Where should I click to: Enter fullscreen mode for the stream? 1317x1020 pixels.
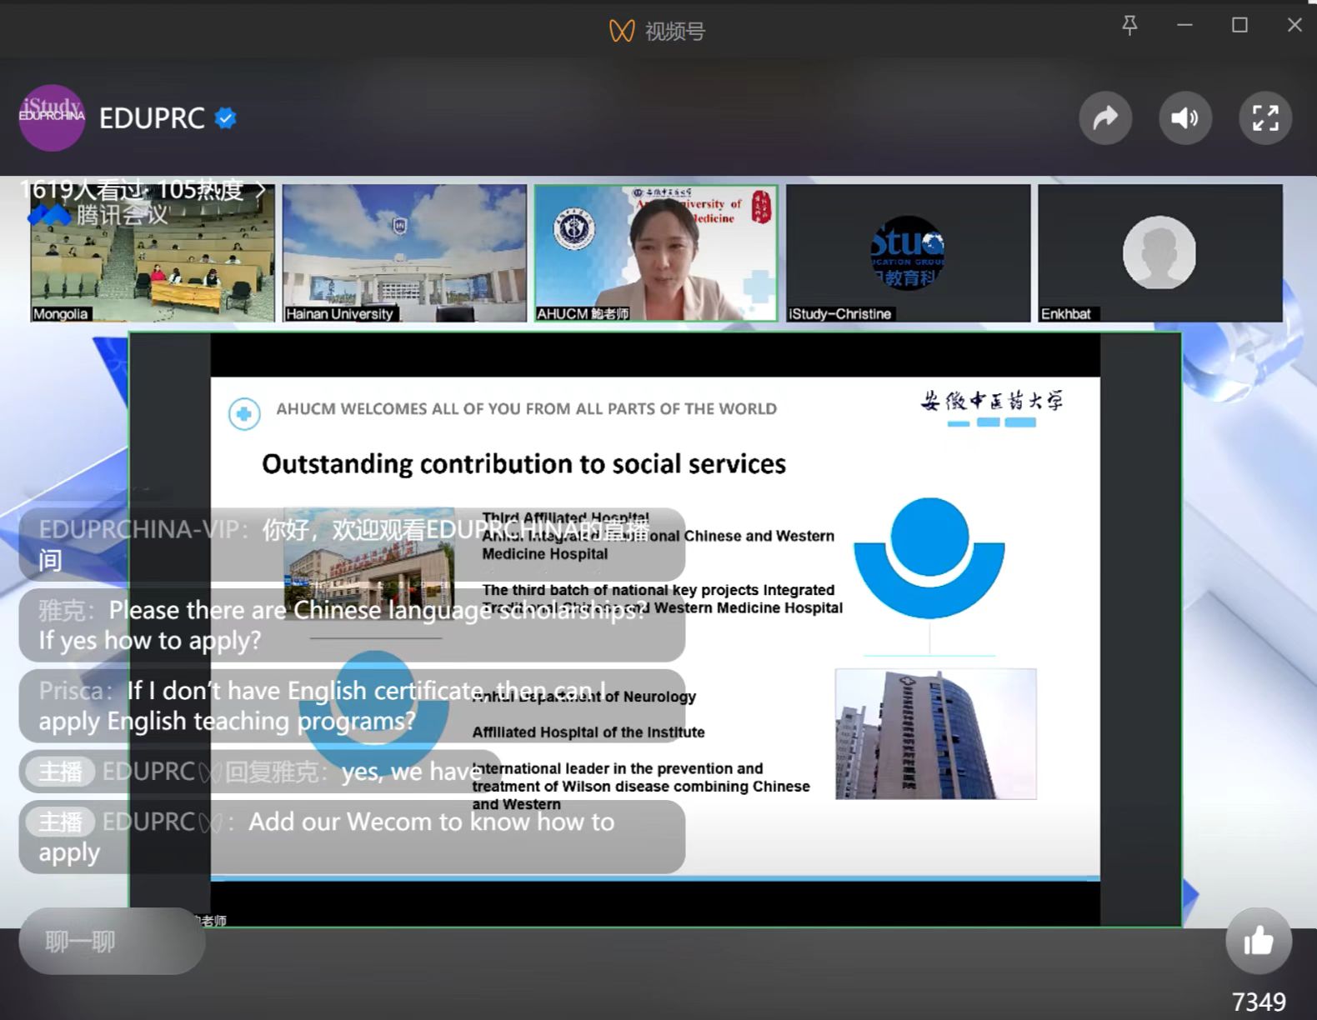[x=1264, y=118]
